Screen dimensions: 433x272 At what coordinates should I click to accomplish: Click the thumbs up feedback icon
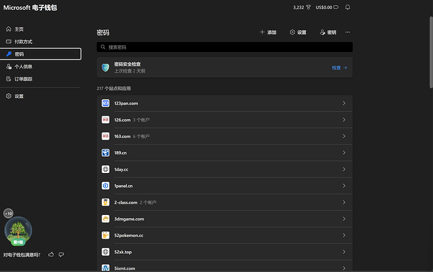click(51, 254)
